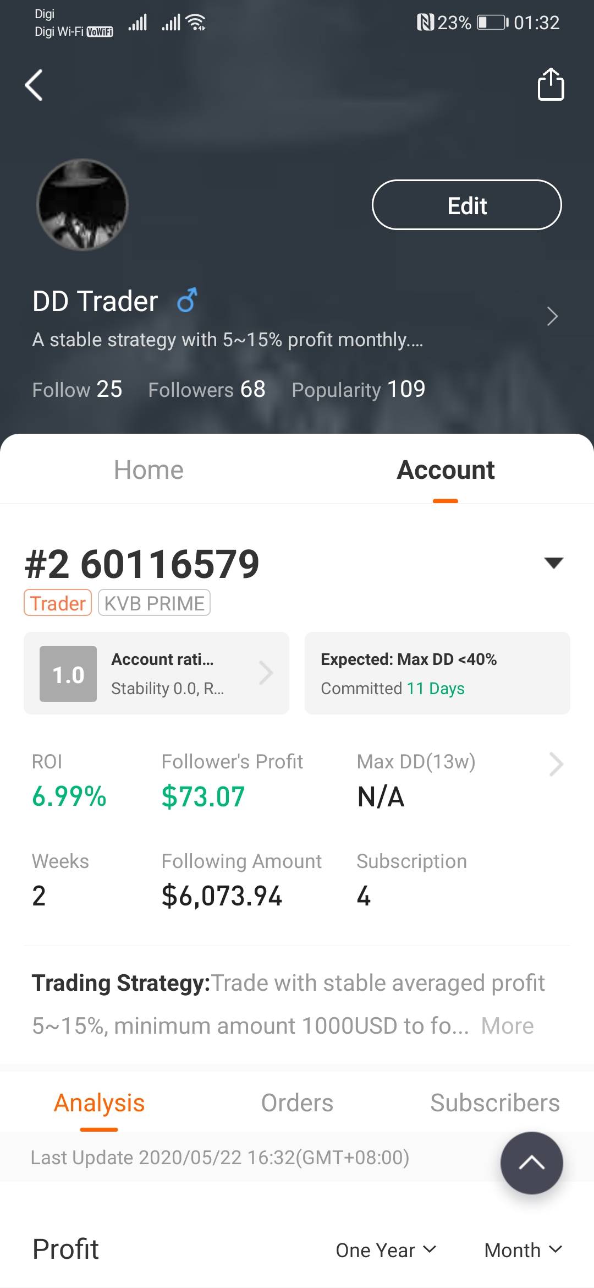The width and height of the screenshot is (594, 1288).
Task: Tap the scroll-to-top arrow button
Action: (x=531, y=1163)
